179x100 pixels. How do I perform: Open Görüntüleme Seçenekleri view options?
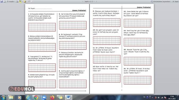[x=161, y=1]
